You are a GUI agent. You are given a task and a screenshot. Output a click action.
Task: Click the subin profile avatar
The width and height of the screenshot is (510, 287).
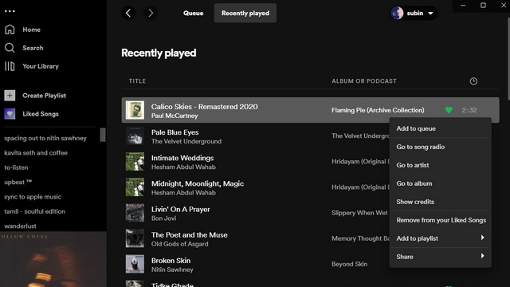click(397, 13)
